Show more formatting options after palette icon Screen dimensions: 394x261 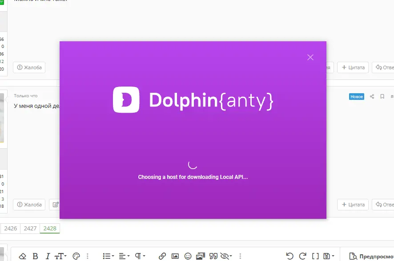(88, 256)
